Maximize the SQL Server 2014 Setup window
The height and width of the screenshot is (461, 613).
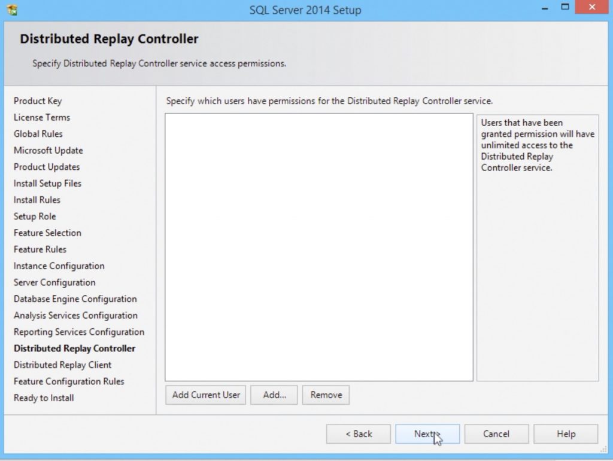click(x=565, y=7)
